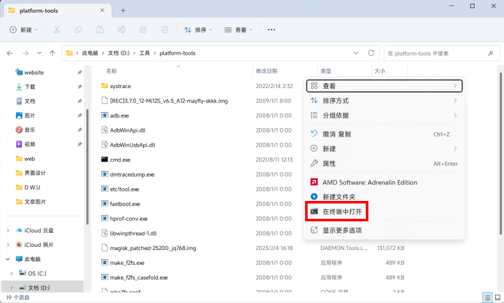Click the cut scissors icon in toolbar
The width and height of the screenshot is (504, 303).
click(x=57, y=30)
